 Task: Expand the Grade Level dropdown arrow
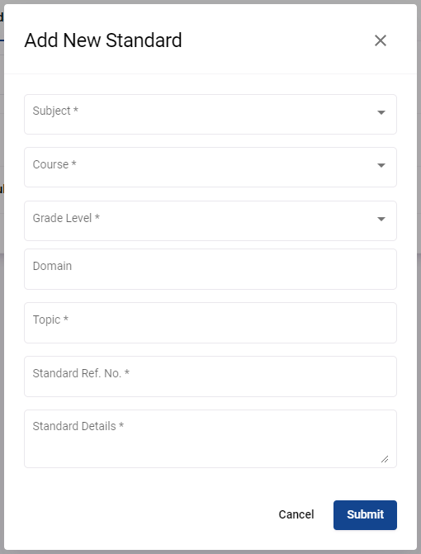click(x=381, y=219)
